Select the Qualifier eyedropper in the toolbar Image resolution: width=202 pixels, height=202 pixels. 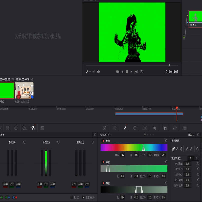(x=125, y=128)
